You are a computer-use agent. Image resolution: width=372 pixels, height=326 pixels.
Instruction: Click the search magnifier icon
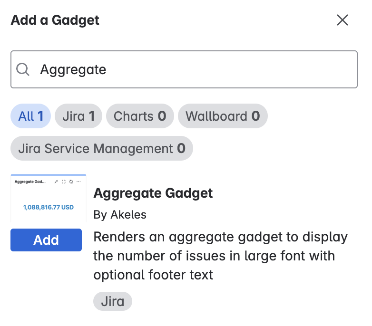point(23,70)
